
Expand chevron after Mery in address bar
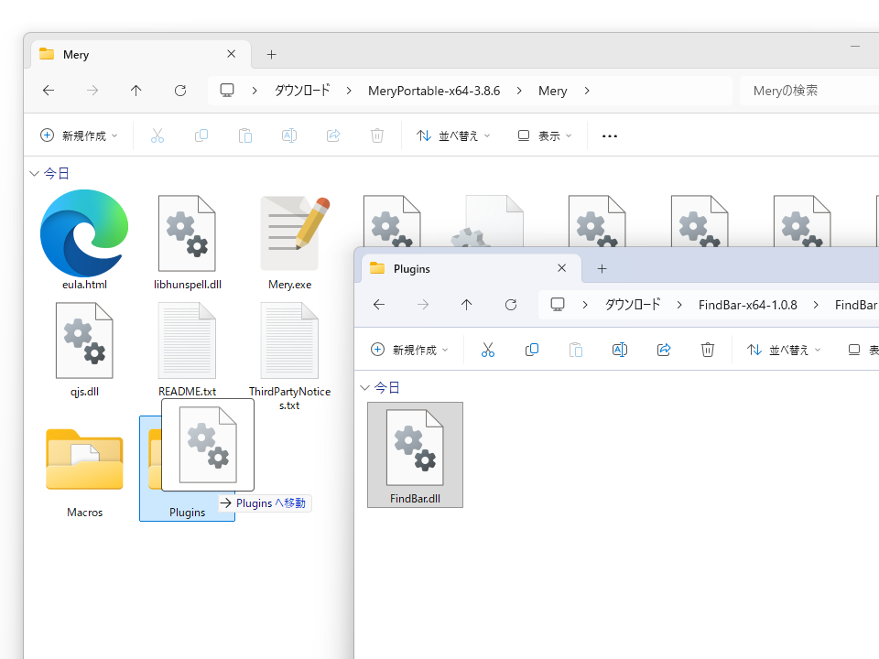click(587, 91)
